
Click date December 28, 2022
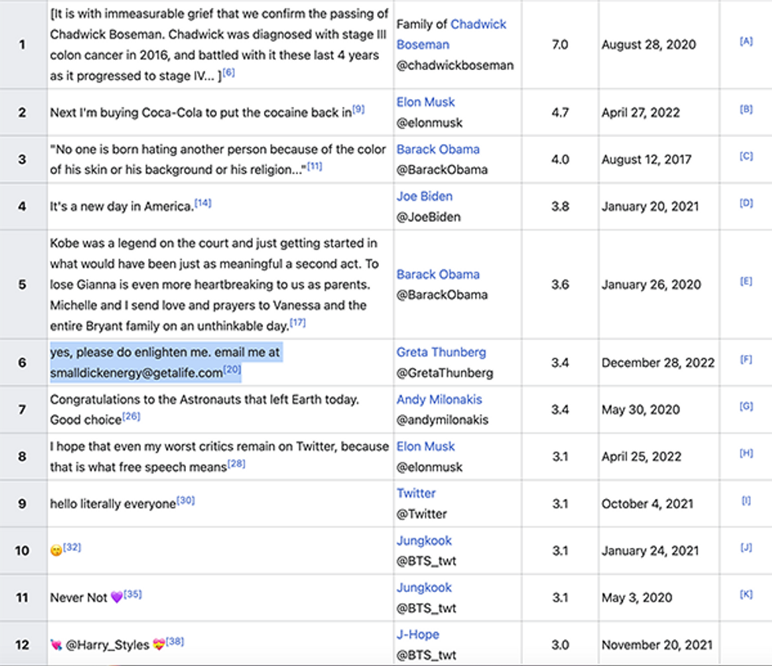coord(658,362)
